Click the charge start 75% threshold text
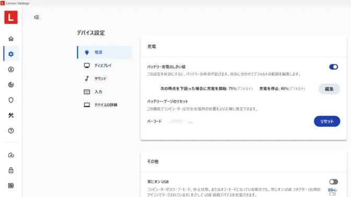 point(206,89)
